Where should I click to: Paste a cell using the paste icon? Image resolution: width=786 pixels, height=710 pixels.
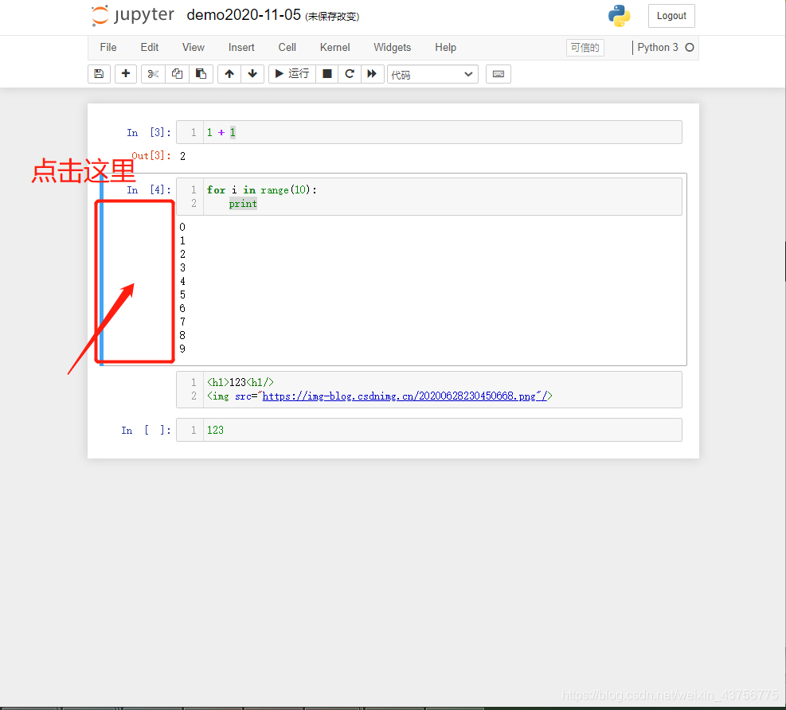point(201,73)
